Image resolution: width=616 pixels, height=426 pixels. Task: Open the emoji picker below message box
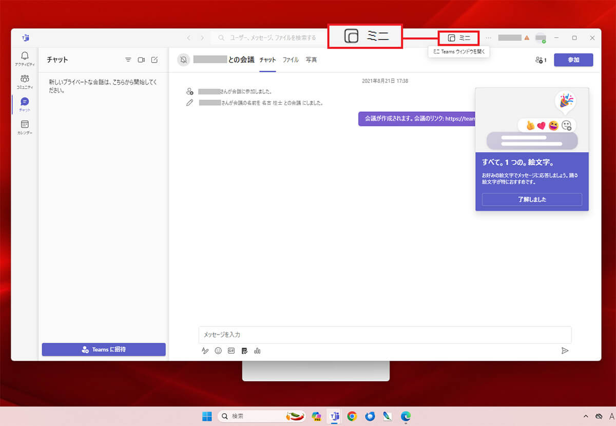click(218, 351)
